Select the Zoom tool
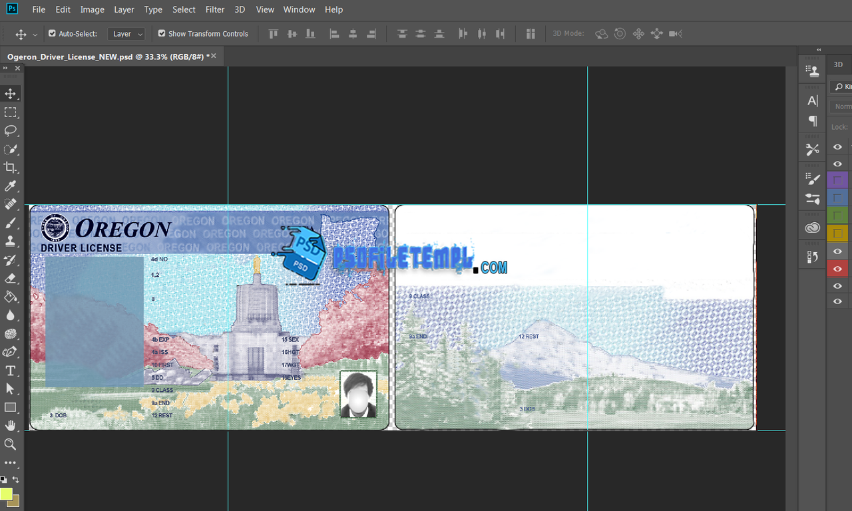Image resolution: width=852 pixels, height=511 pixels. pyautogui.click(x=11, y=444)
